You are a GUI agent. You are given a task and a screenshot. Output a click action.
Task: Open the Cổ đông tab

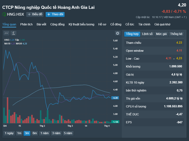tap(116, 24)
